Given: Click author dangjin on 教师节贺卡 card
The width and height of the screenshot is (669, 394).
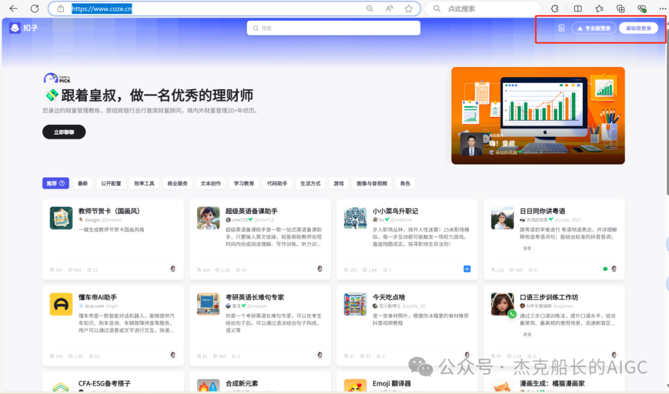Looking at the screenshot, I should coord(92,220).
